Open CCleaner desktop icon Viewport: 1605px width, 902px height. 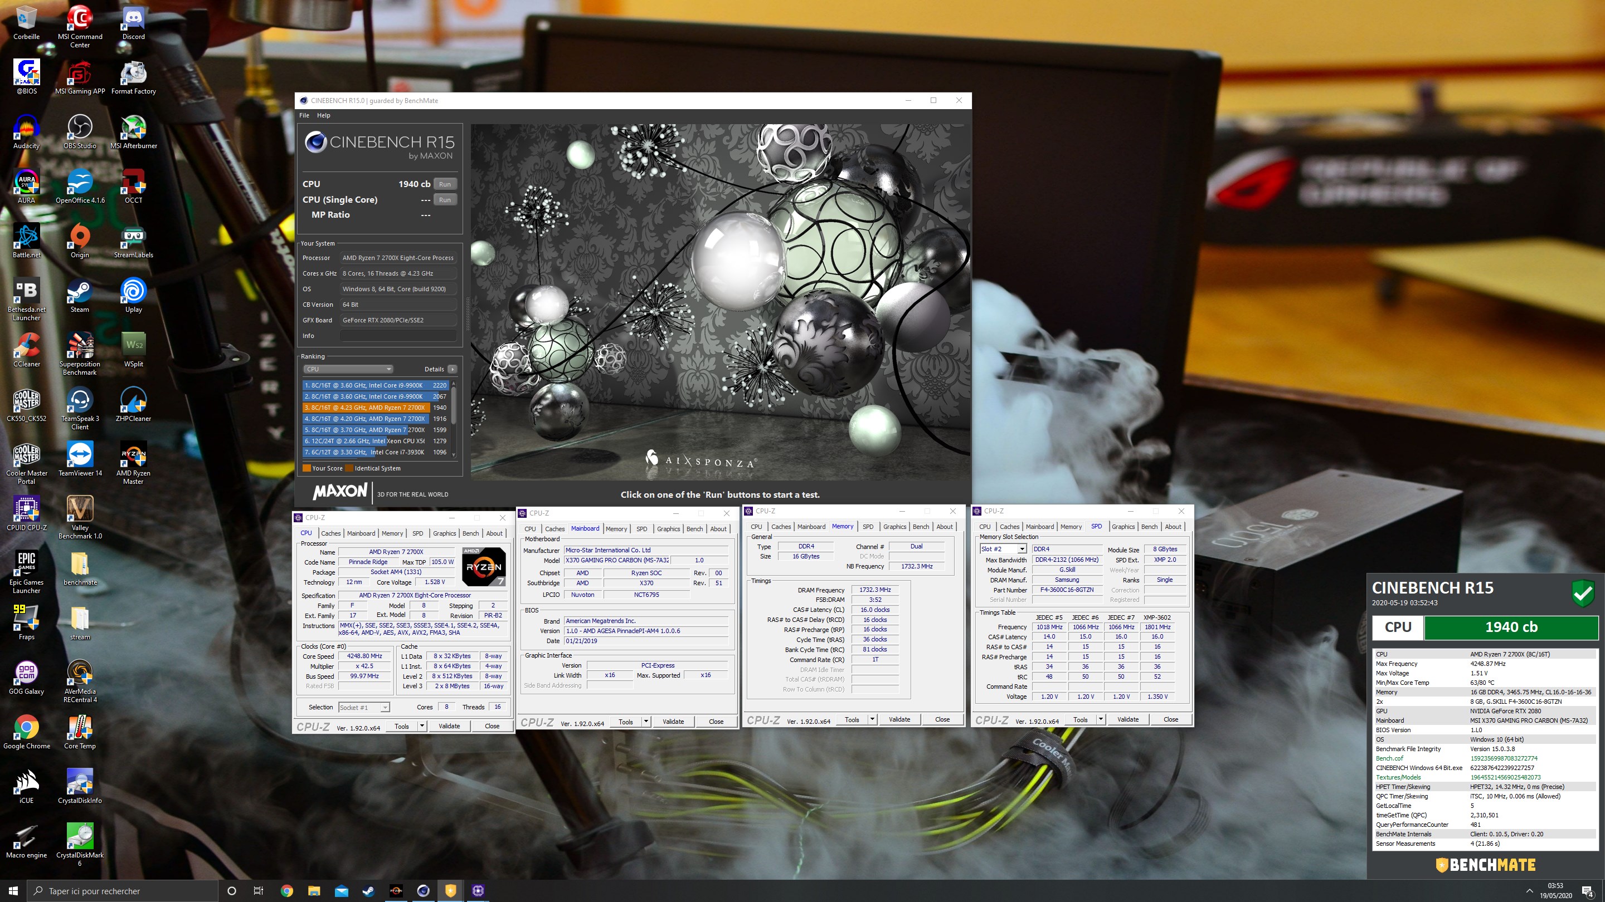[26, 350]
